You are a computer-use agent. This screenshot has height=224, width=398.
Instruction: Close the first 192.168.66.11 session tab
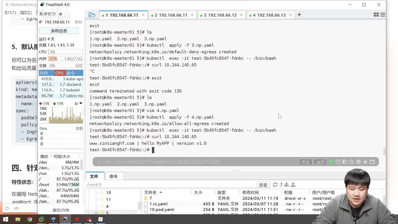[143, 15]
